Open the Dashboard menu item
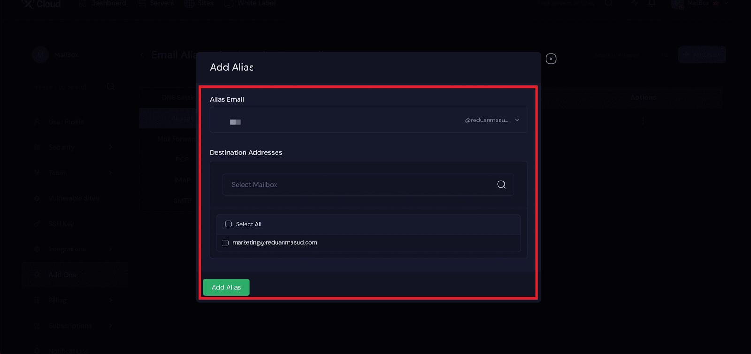The height and width of the screenshot is (354, 751). pos(108,3)
